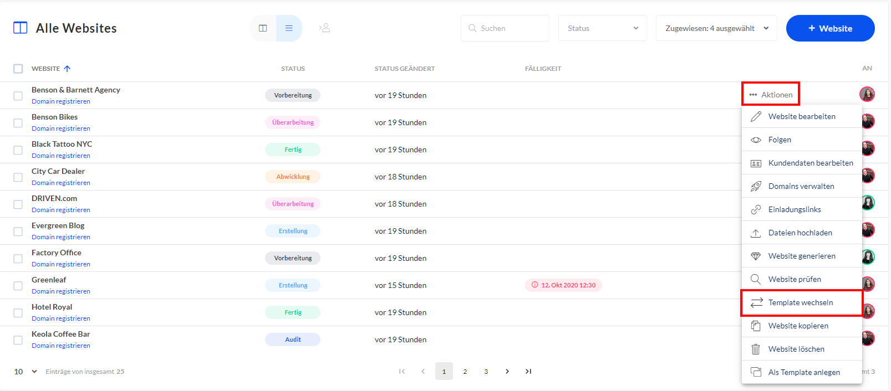Open Audit status of Keola Coffee Bar
The width and height of the screenshot is (891, 391).
pos(293,339)
